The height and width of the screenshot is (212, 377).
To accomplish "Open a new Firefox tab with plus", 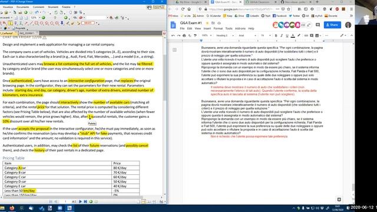I will tap(317, 2).
